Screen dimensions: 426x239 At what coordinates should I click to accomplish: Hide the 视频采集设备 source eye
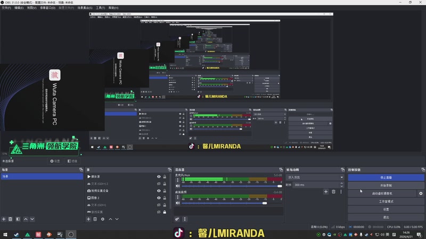point(159,191)
